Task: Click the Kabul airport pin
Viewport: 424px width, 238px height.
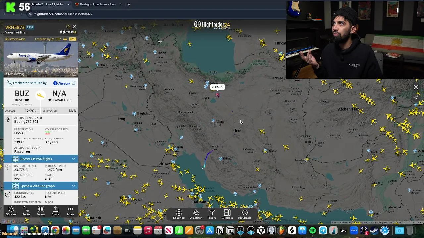Action: pyautogui.click(x=392, y=98)
